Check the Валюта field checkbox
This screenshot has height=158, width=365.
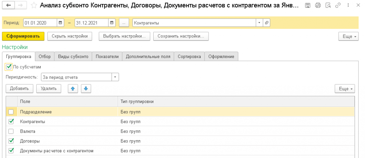click(x=11, y=131)
